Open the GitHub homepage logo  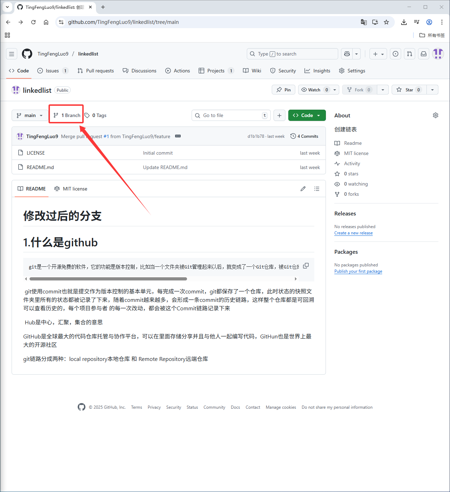click(x=27, y=54)
